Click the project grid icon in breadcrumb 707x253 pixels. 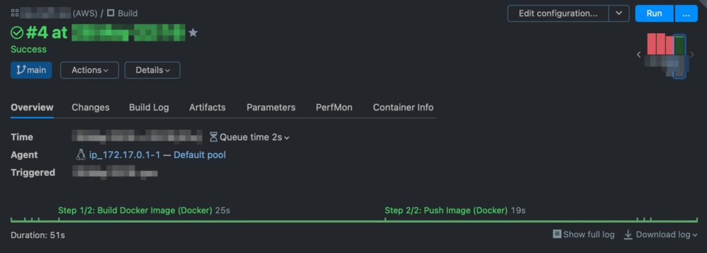tap(15, 13)
